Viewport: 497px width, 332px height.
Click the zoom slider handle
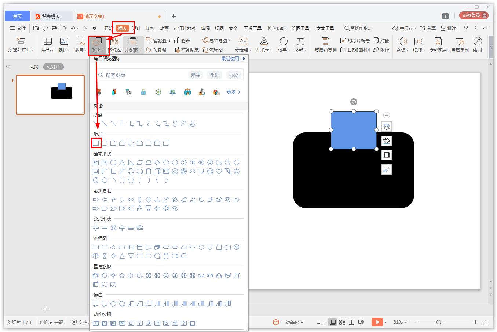438,322
